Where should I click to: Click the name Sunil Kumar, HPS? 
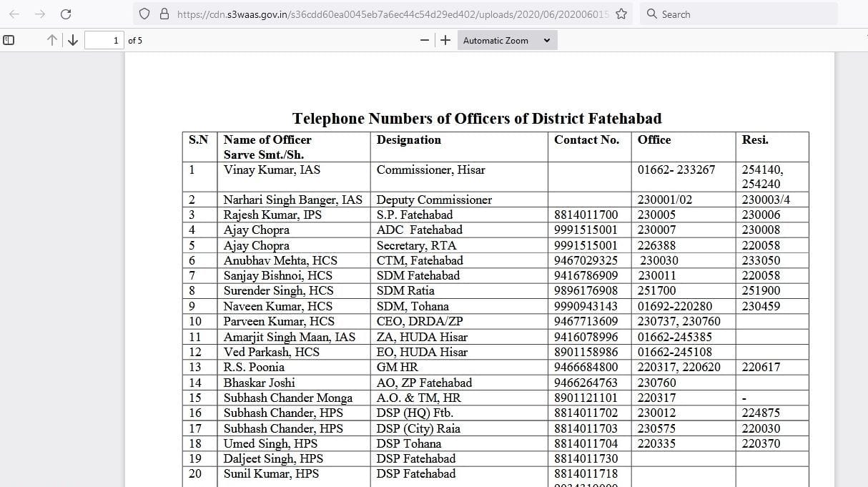click(272, 473)
